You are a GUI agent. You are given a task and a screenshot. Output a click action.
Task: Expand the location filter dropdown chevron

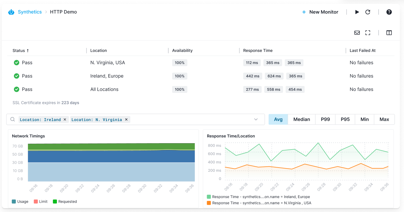pyautogui.click(x=256, y=119)
